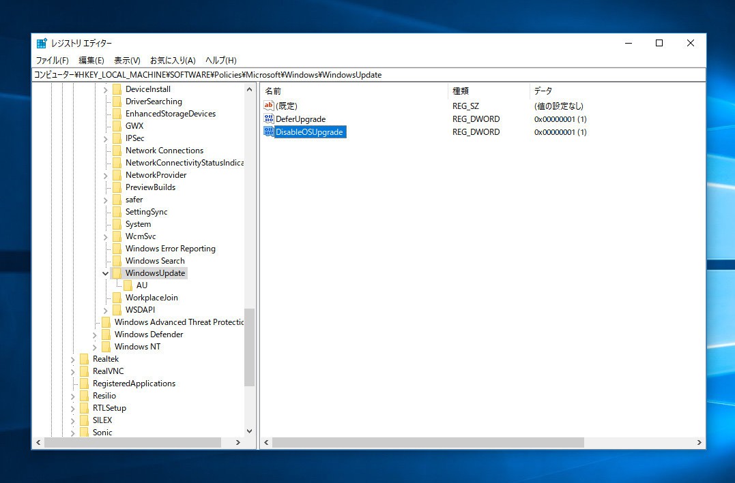Click the GWX folder icon
This screenshot has width=735, height=483.
(x=117, y=126)
